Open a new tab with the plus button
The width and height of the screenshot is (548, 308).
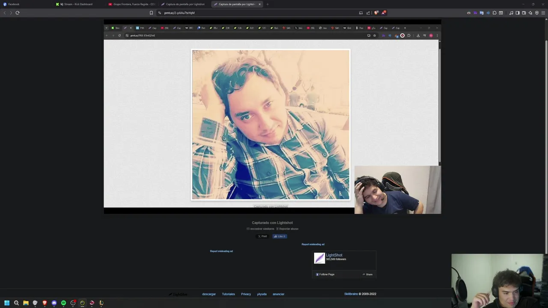[268, 4]
